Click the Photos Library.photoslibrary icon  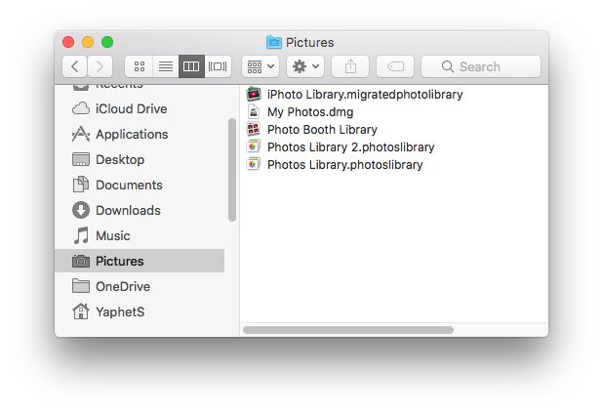(254, 164)
